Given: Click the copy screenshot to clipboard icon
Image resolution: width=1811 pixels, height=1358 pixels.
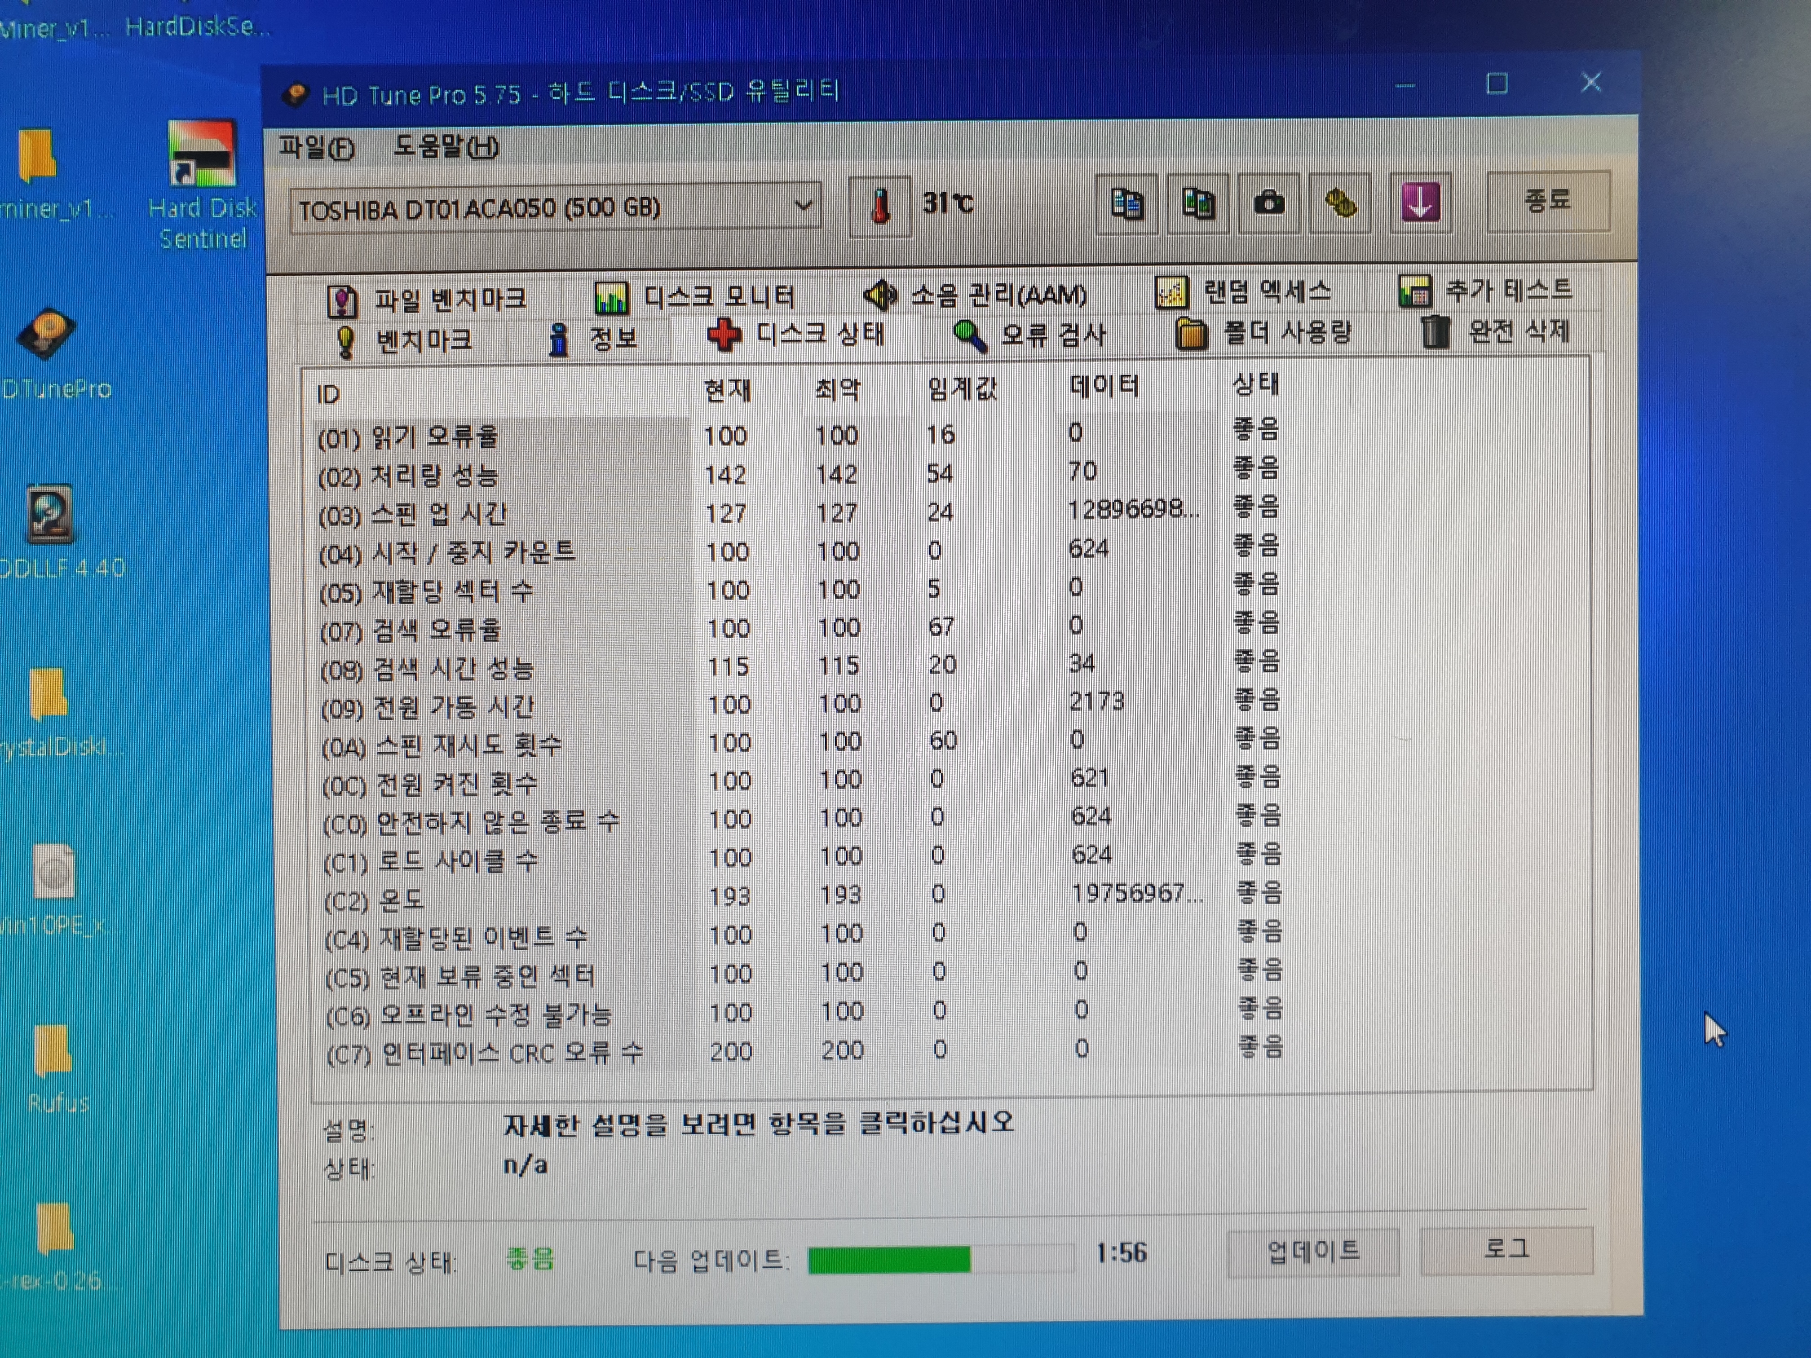Looking at the screenshot, I should coord(1198,203).
